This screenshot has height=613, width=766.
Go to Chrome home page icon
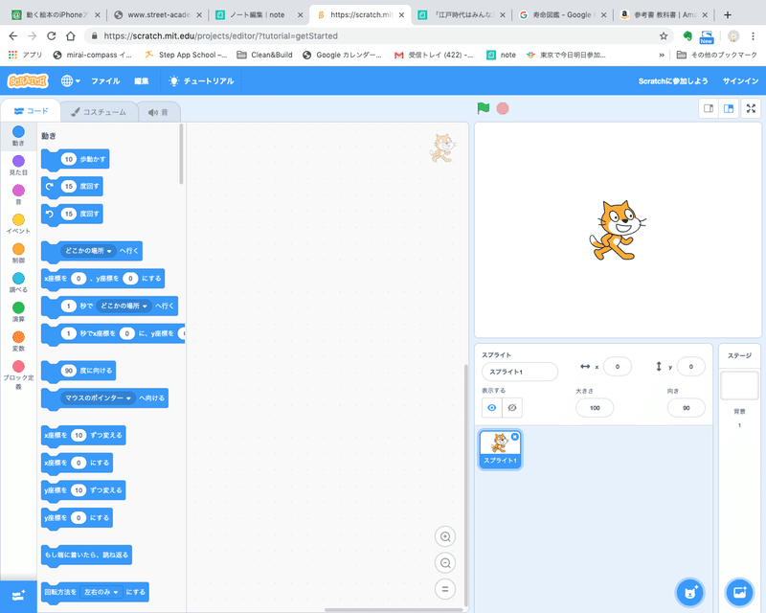pos(71,35)
